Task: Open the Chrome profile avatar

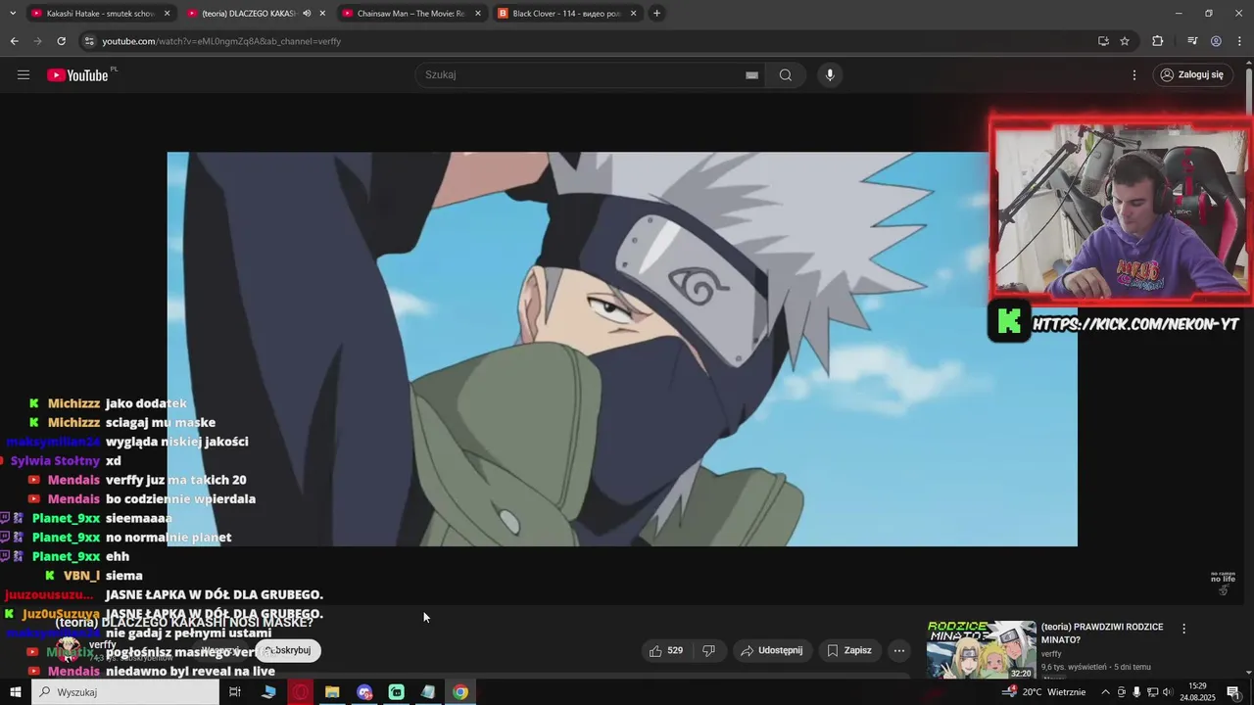Action: click(x=1216, y=41)
